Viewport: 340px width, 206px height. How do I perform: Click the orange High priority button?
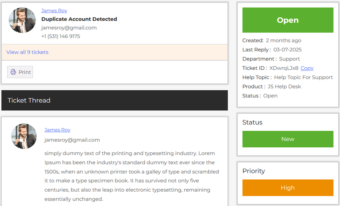288,188
